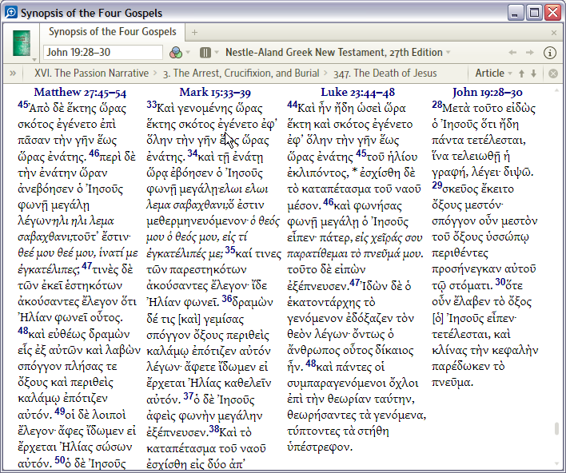The image size is (566, 473).
Task: Click the word μεθερμηνευόμενον in Mark
Action: coord(197,221)
